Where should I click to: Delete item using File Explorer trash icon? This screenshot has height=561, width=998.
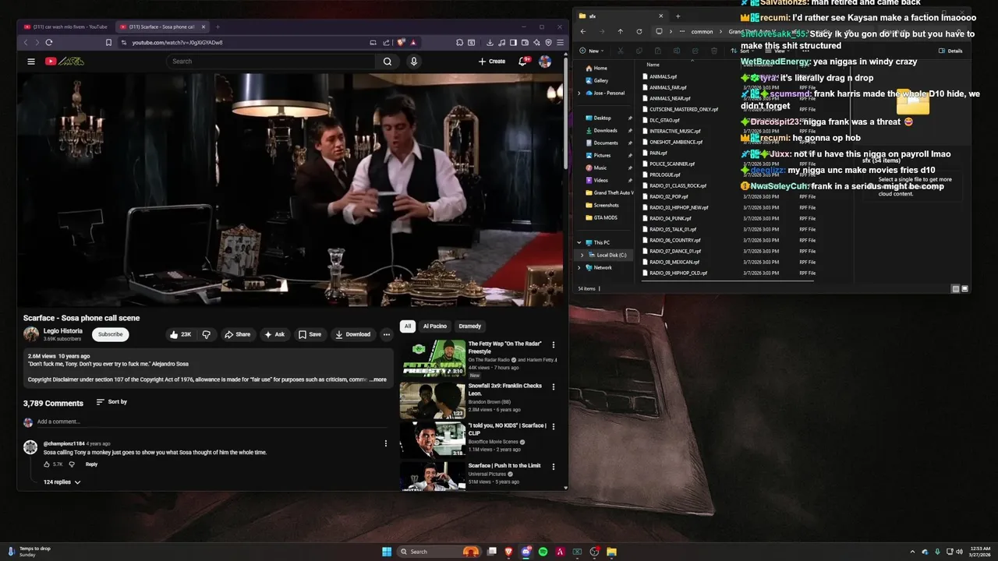[714, 51]
